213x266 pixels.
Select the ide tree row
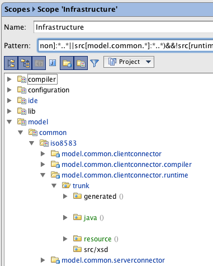tap(33, 101)
